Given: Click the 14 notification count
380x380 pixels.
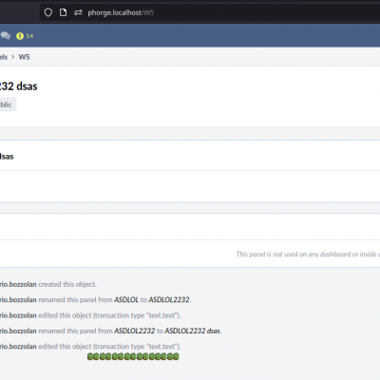Looking at the screenshot, I should (x=29, y=36).
